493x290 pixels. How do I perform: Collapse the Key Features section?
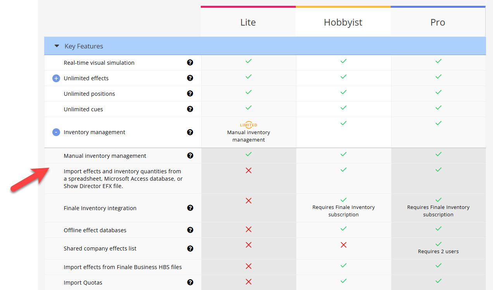57,46
